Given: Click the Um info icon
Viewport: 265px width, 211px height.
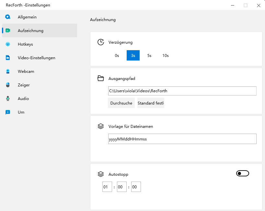Looking at the screenshot, I should tap(8, 112).
